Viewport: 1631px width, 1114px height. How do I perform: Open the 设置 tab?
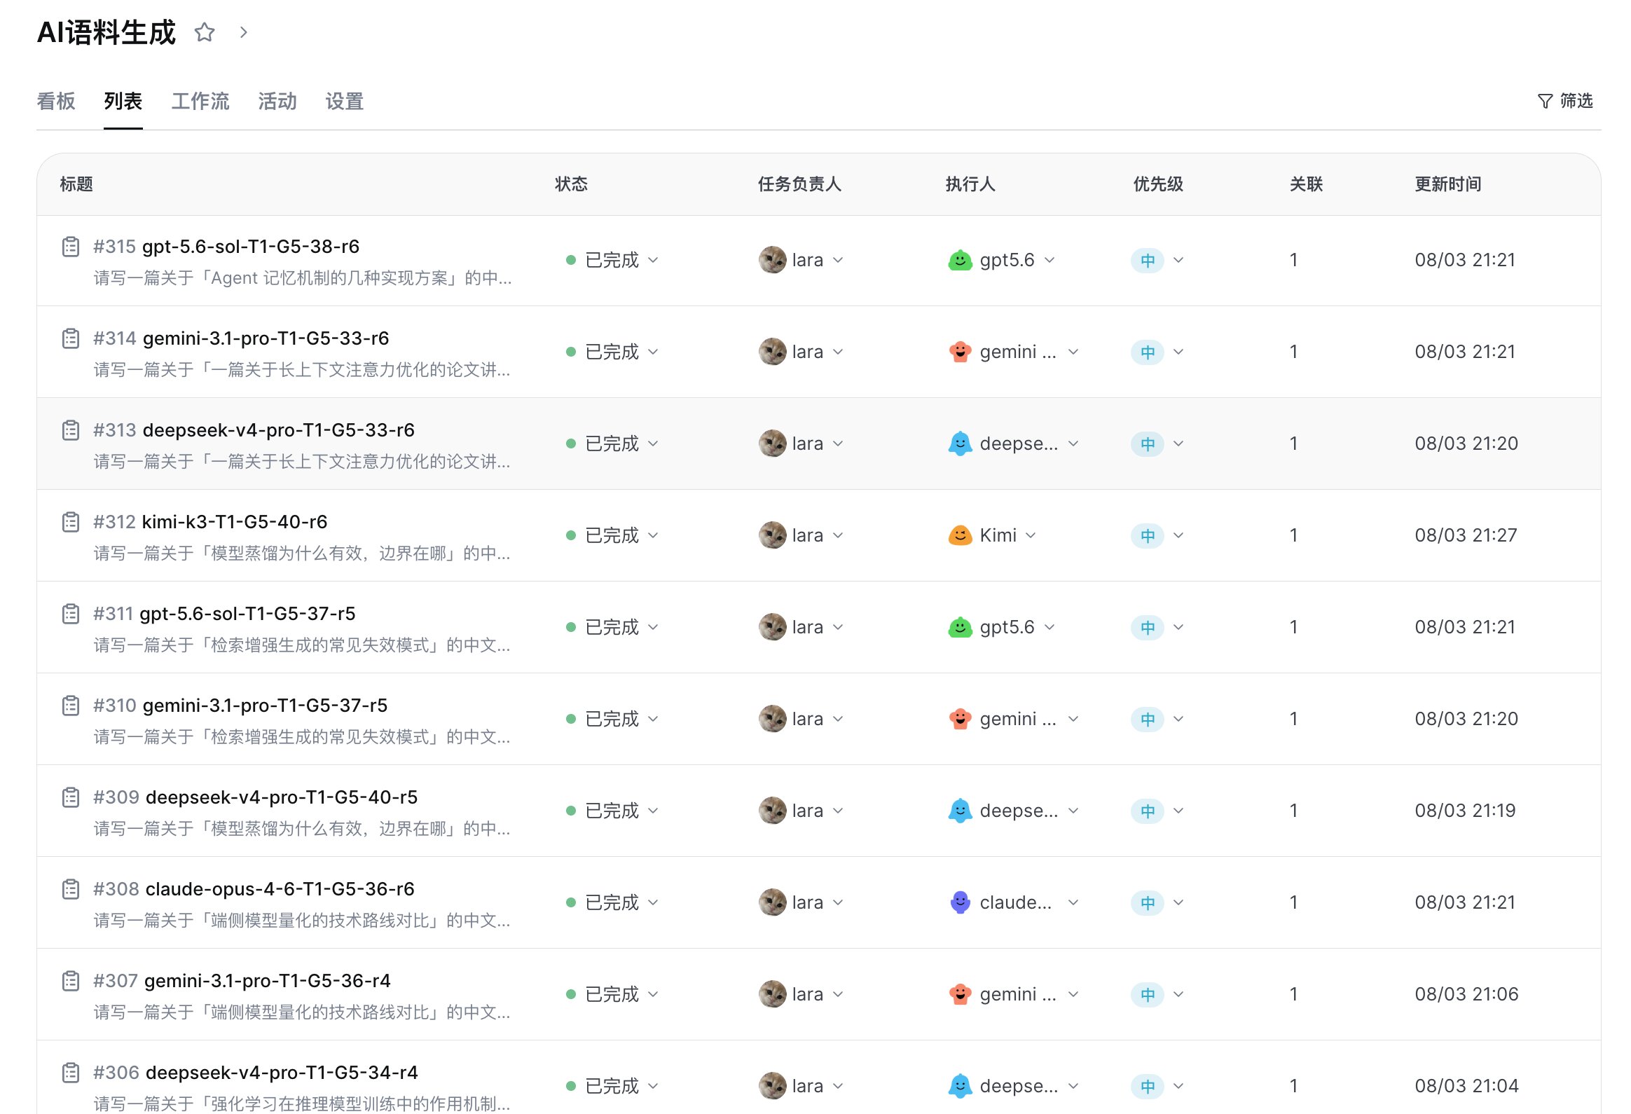(344, 101)
